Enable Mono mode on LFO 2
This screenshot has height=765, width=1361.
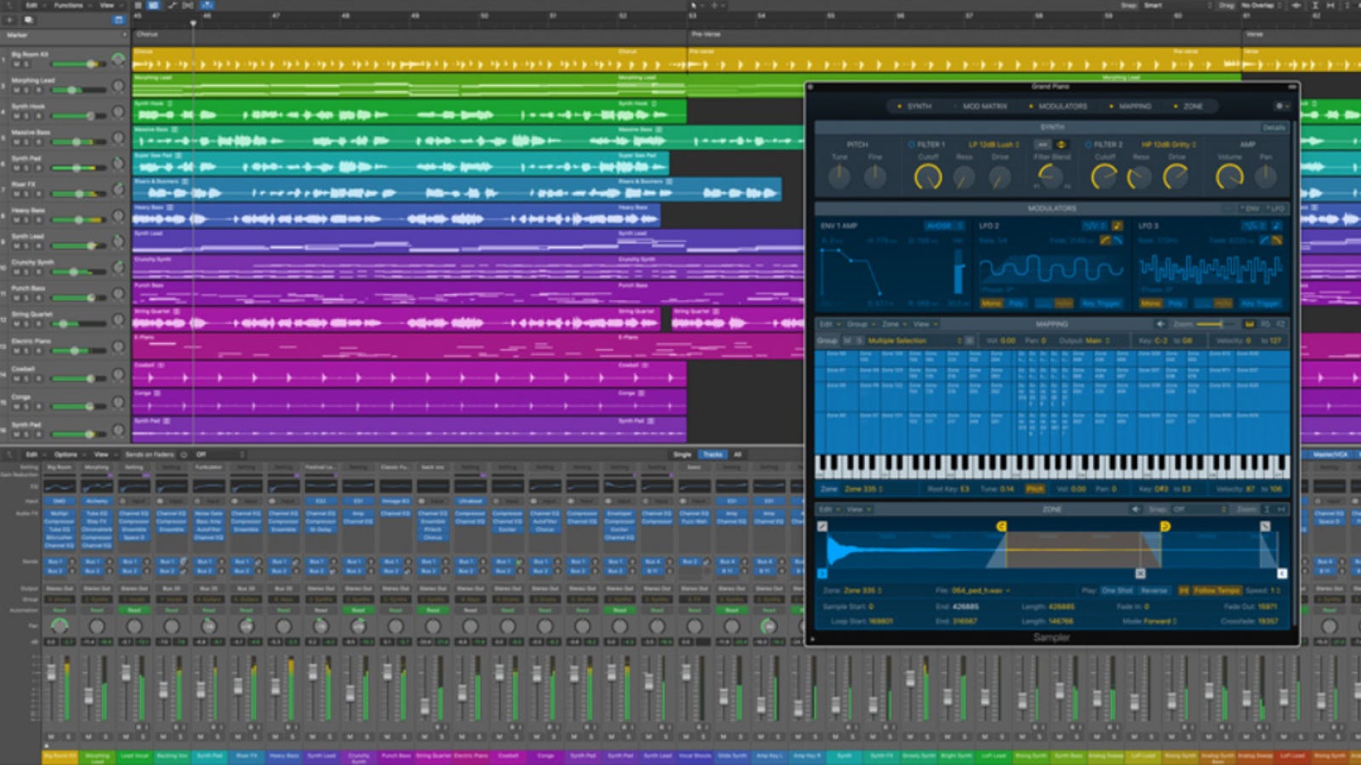pyautogui.click(x=991, y=303)
